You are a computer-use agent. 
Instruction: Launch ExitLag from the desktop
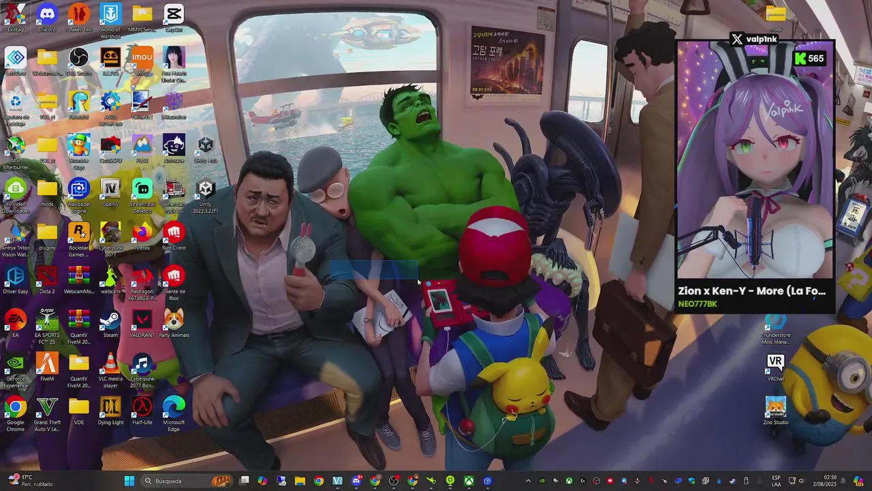point(15,18)
